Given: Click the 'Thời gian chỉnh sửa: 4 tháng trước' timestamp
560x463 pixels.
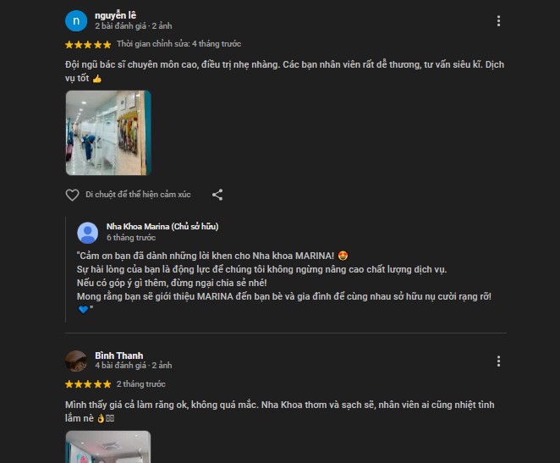Looking at the screenshot, I should point(179,44).
